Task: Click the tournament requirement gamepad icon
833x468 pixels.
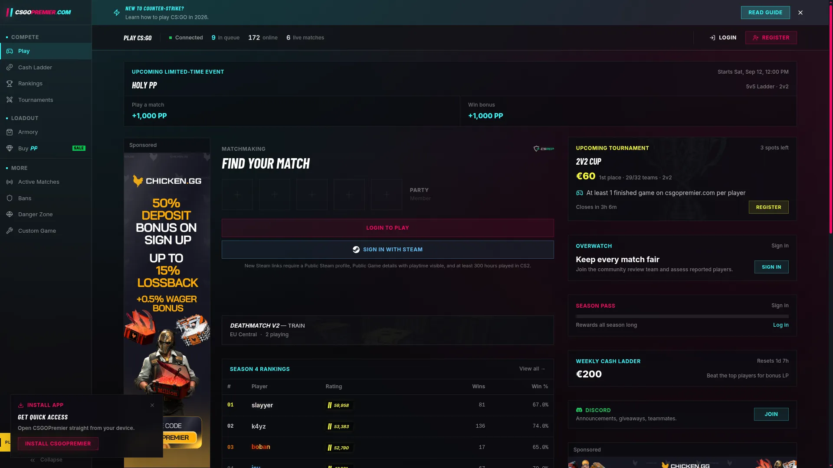Action: [x=579, y=193]
